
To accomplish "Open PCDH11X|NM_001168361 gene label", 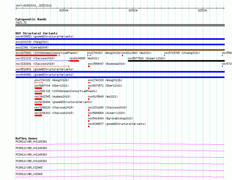I will click(x=31, y=142).
